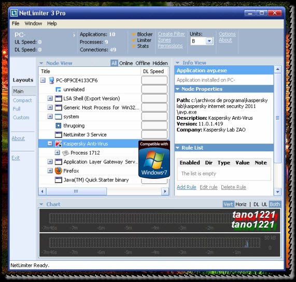The height and width of the screenshot is (282, 296).
Task: Click the Generic Host Process icon
Action: tap(59, 108)
